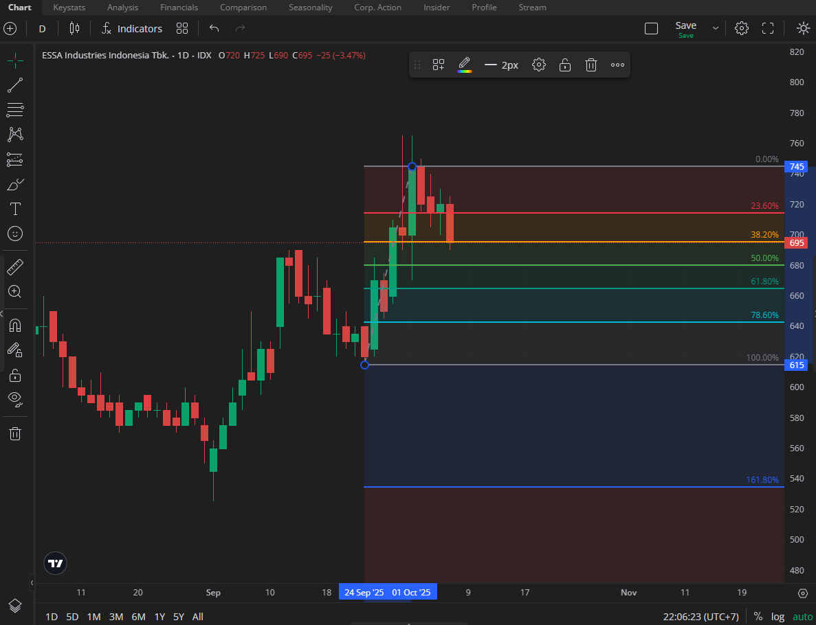The image size is (816, 625).
Task: Toggle log scale mode
Action: [x=778, y=617]
